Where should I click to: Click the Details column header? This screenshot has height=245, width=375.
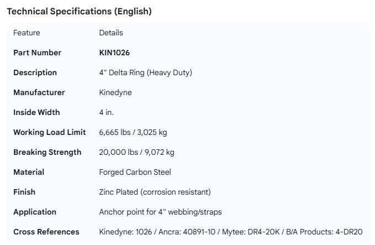coord(111,33)
